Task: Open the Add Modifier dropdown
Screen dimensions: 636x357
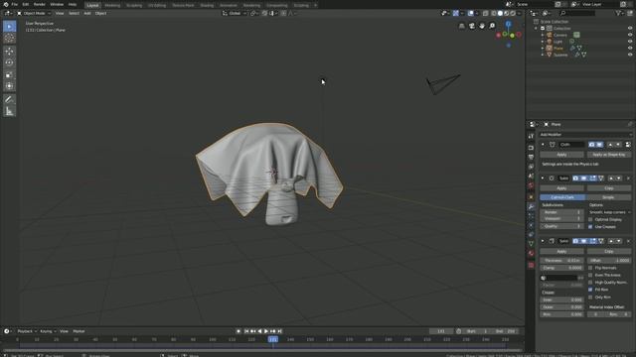Action: (585, 135)
